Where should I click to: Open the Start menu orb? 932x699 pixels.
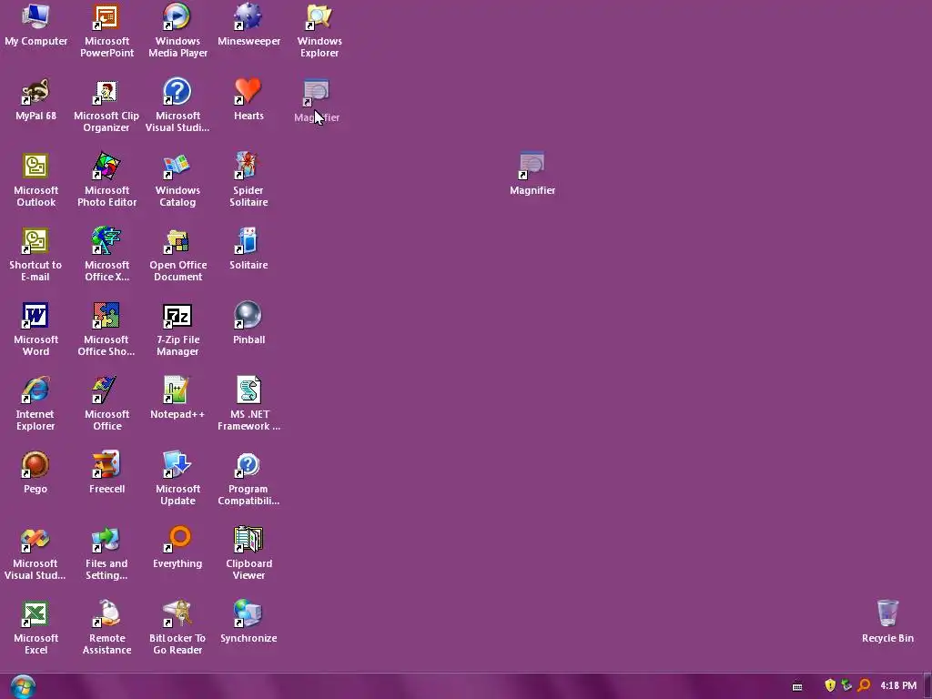23,686
